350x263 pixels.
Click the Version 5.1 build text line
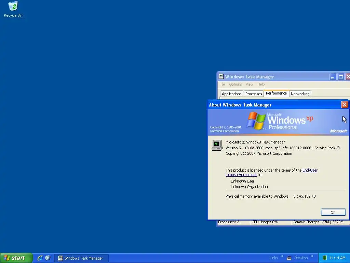[x=283, y=148]
